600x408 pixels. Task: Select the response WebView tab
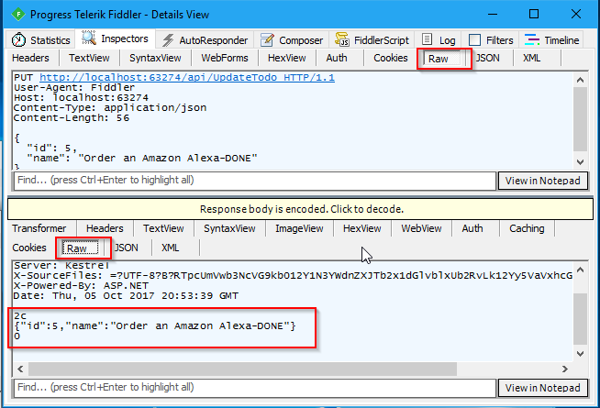[x=421, y=228]
